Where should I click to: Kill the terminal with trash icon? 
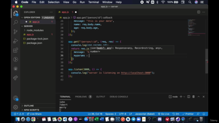pyautogui.click(x=193, y=97)
